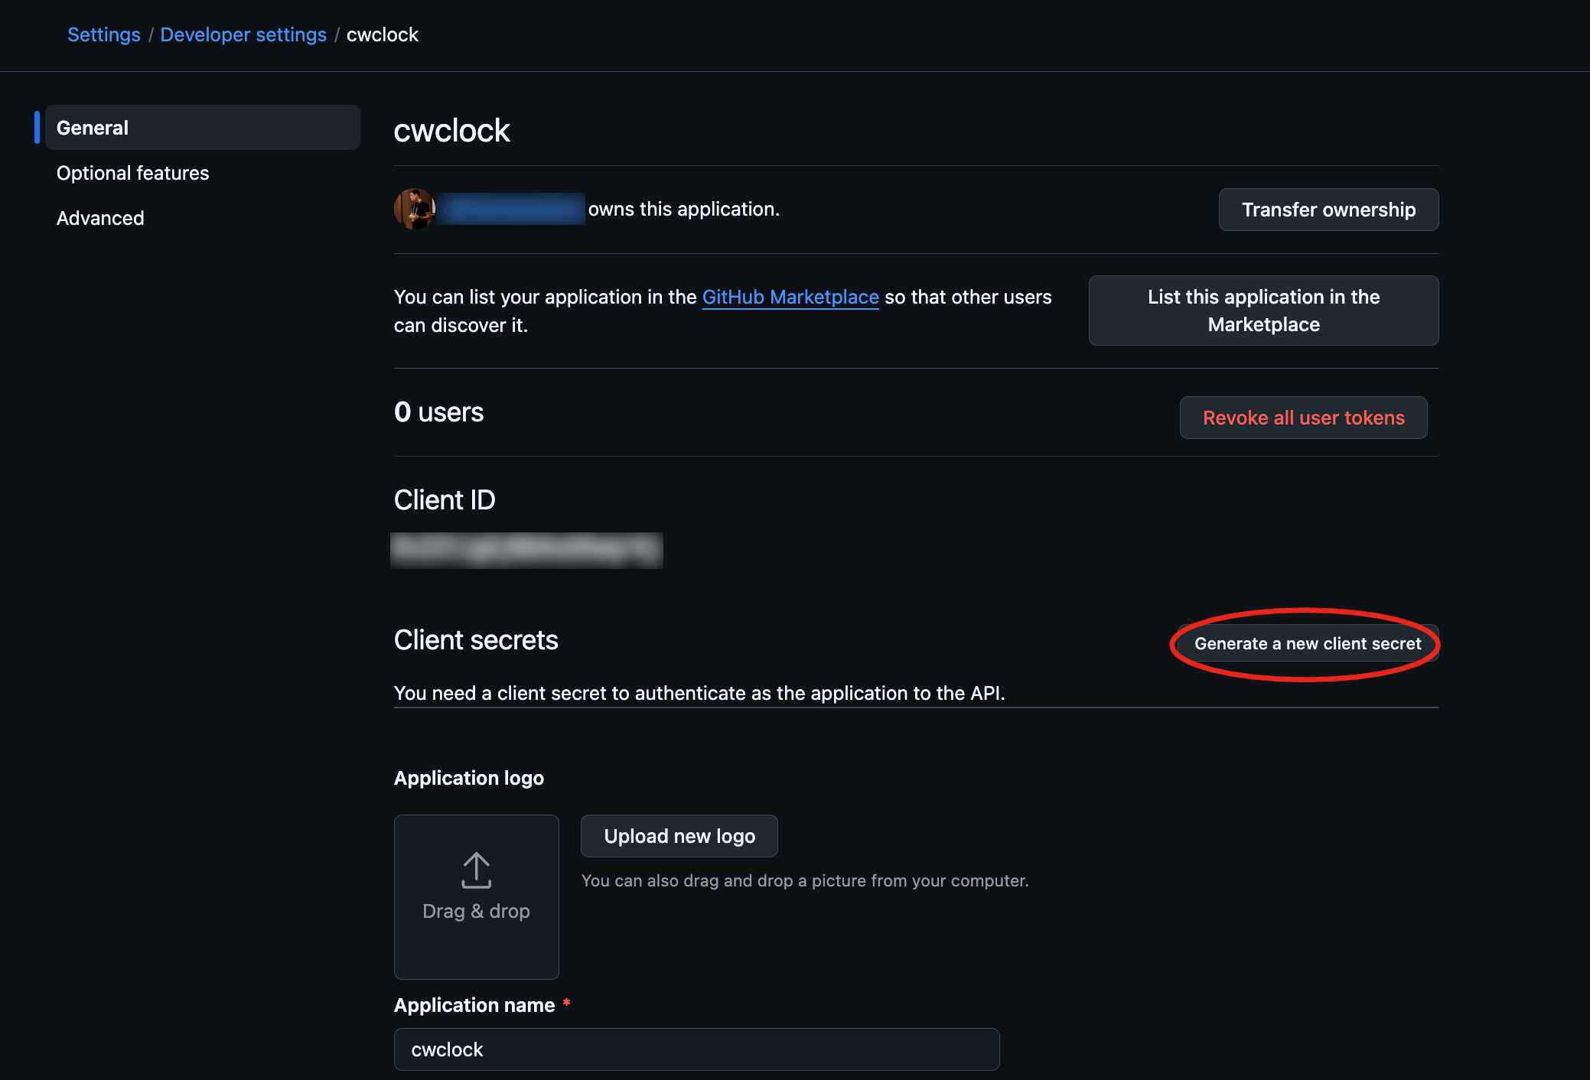
Task: Focus the Application name input field
Action: (696, 1049)
